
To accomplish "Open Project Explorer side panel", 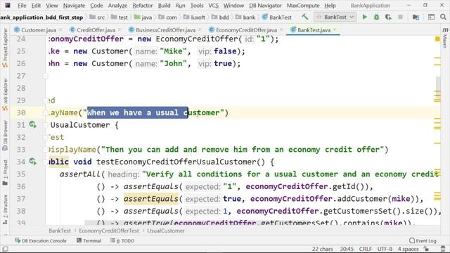I will [5, 48].
